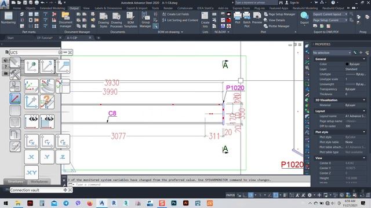Switch to the Objects ribbon tab
The image size is (371, 208).
coord(30,8)
